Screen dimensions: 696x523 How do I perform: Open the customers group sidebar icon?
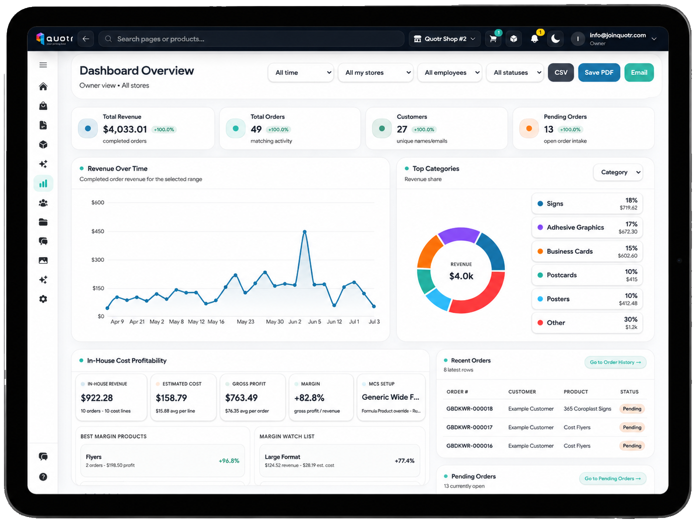pos(43,203)
